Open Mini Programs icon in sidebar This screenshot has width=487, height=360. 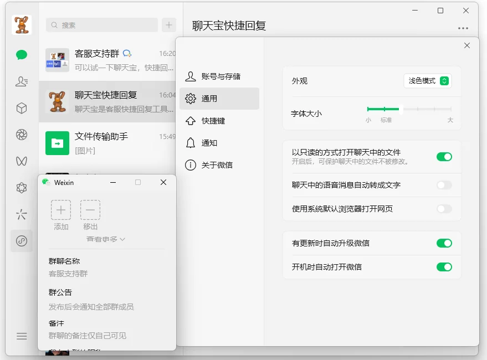coord(22,241)
